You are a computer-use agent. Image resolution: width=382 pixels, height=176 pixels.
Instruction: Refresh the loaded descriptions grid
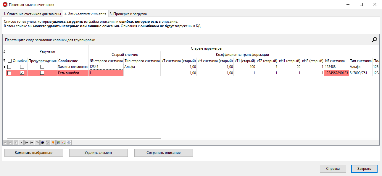pos(37,143)
